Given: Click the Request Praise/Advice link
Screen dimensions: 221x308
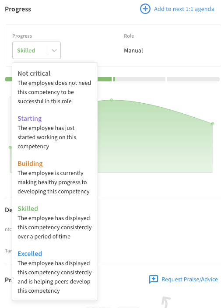Looking at the screenshot, I should click(189, 279).
